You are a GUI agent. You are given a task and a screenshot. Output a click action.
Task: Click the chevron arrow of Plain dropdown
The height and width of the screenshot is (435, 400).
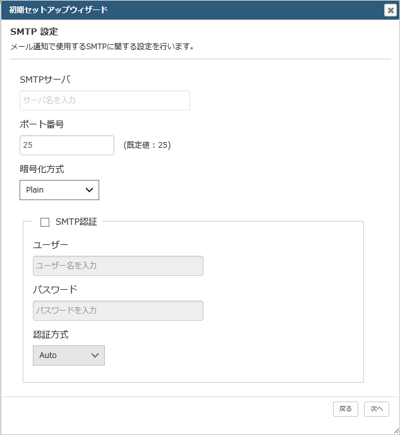(x=89, y=190)
